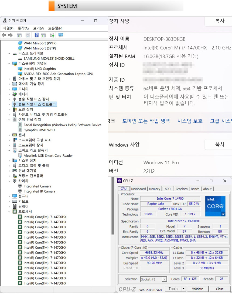The width and height of the screenshot is (232, 294).
Task: Collapse the 프로세서 category
Action: [x=9, y=212]
